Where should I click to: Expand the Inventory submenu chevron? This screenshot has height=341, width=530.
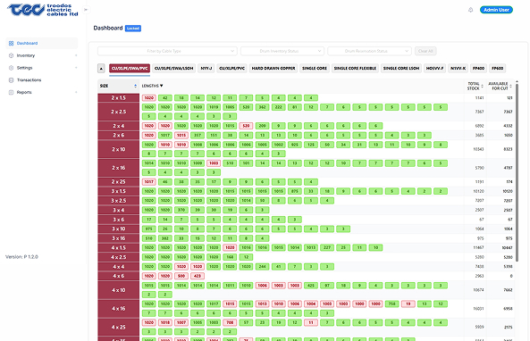(76, 55)
